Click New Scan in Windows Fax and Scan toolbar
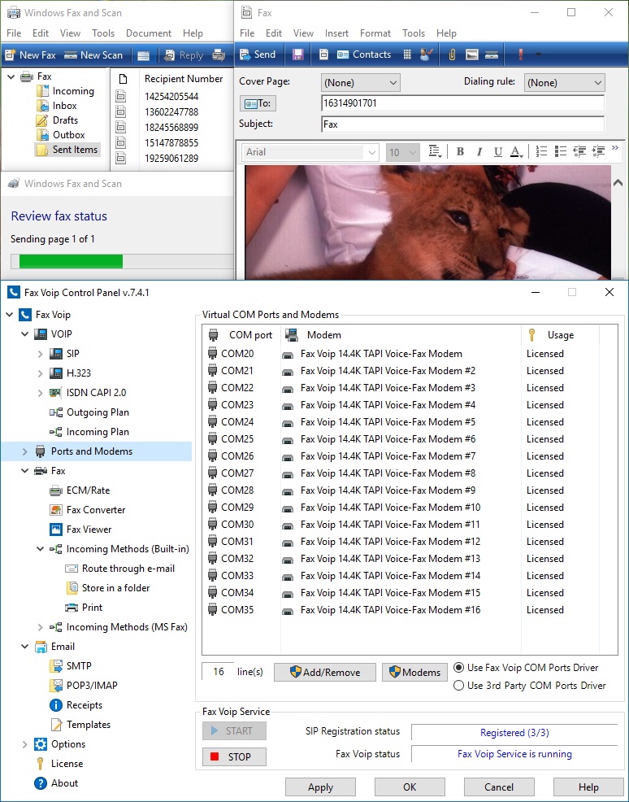This screenshot has height=802, width=629. click(93, 55)
